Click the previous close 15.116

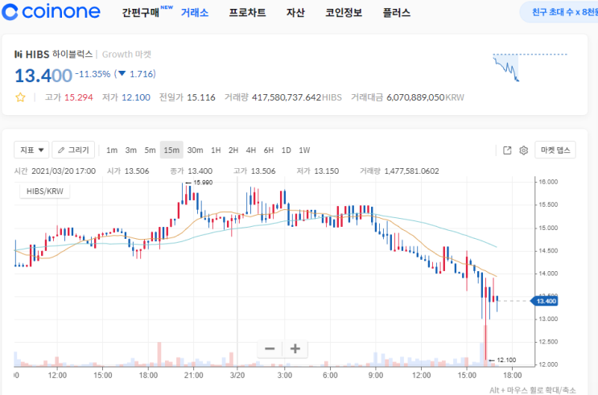(x=201, y=97)
